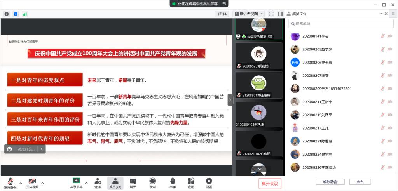Expand audio options arrow next to 解除静音
This screenshot has height=191, width=398.
pos(21,183)
